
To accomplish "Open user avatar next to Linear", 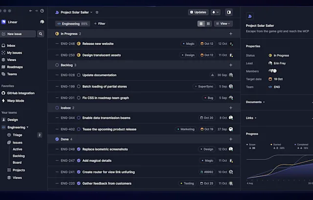I will click(x=42, y=22).
